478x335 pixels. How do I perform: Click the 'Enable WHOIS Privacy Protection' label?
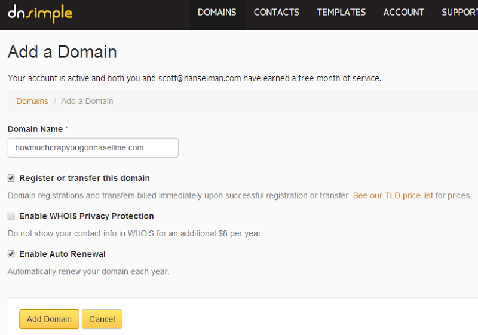point(87,216)
